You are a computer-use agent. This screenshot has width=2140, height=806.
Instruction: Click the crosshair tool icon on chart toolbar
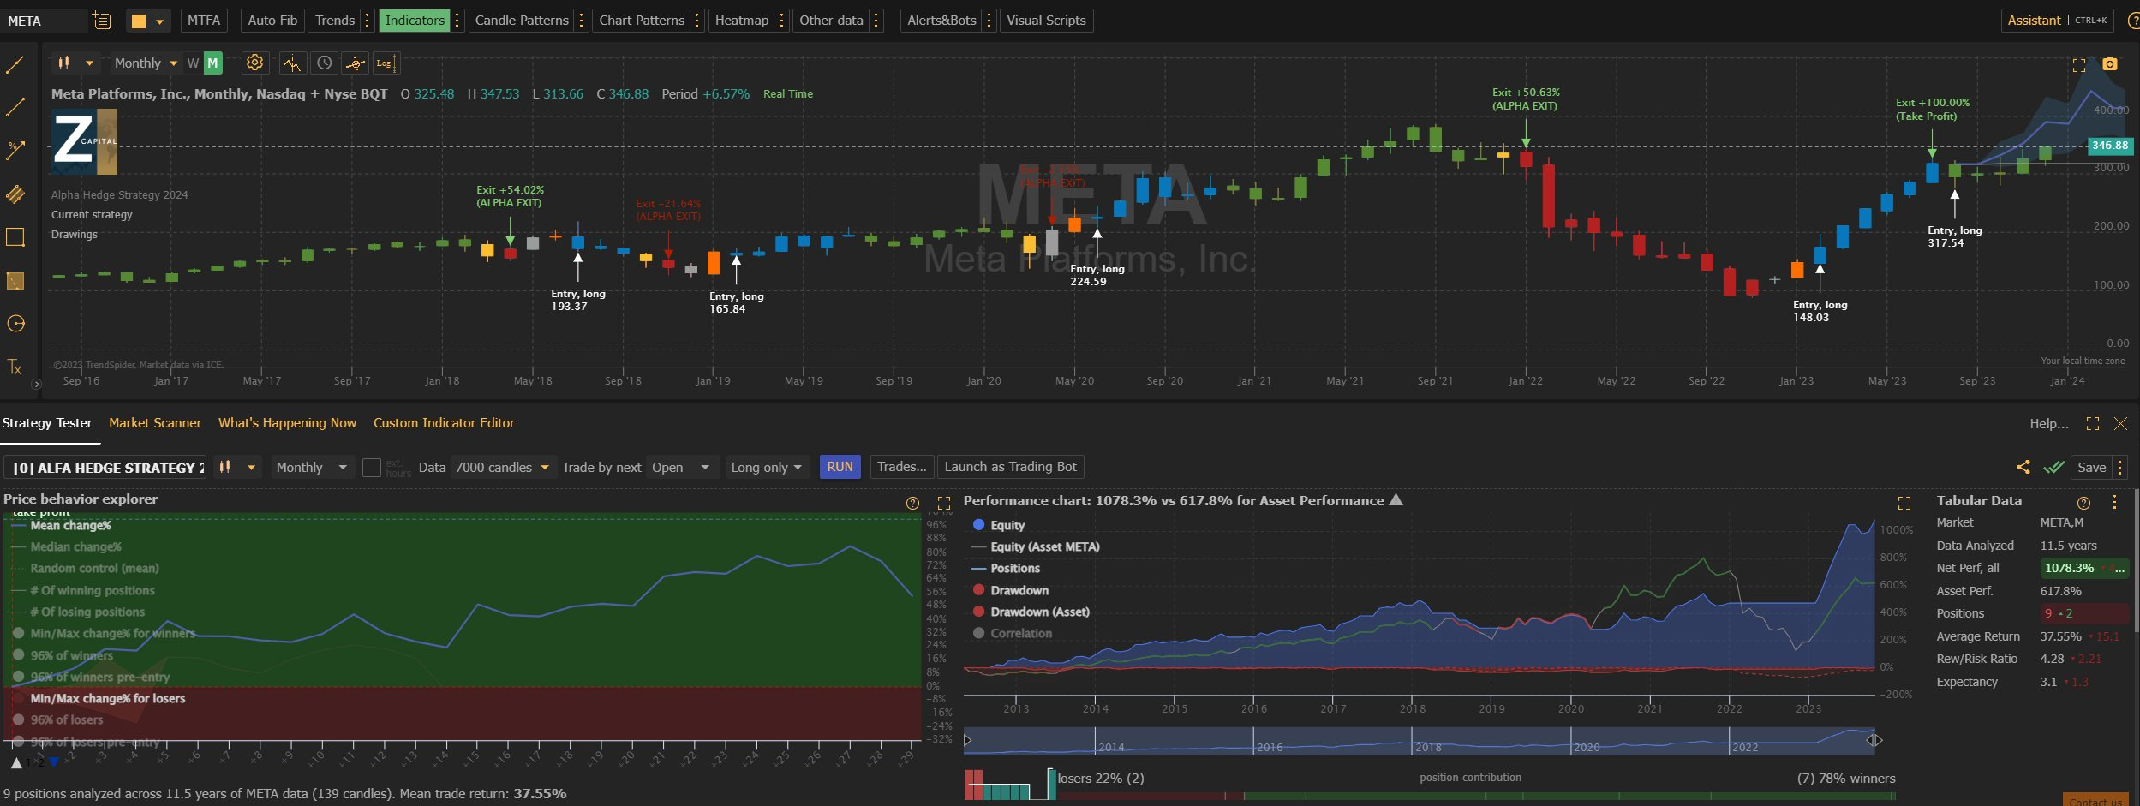tap(355, 63)
